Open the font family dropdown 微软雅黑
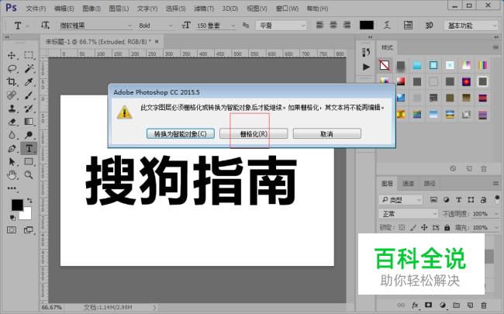Screen dimensions: 504x314 pos(95,26)
